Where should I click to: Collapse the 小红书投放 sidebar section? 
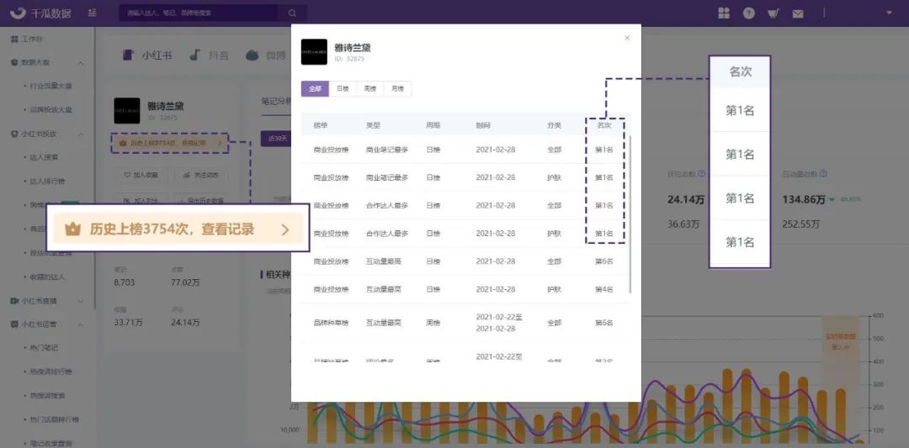(x=81, y=134)
